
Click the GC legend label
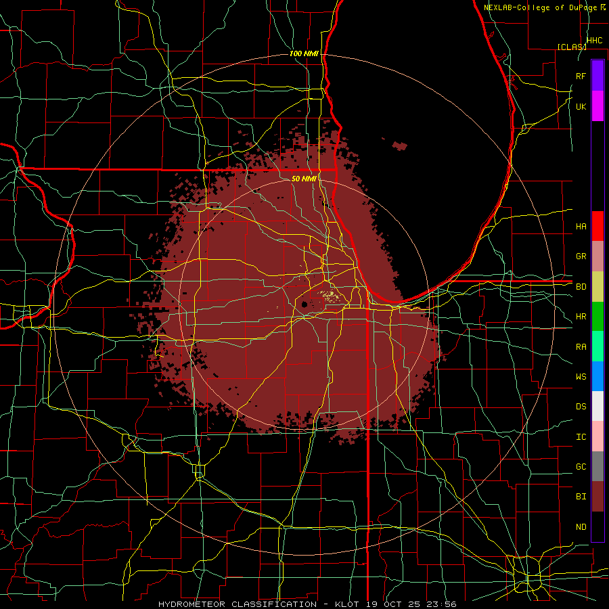click(581, 466)
